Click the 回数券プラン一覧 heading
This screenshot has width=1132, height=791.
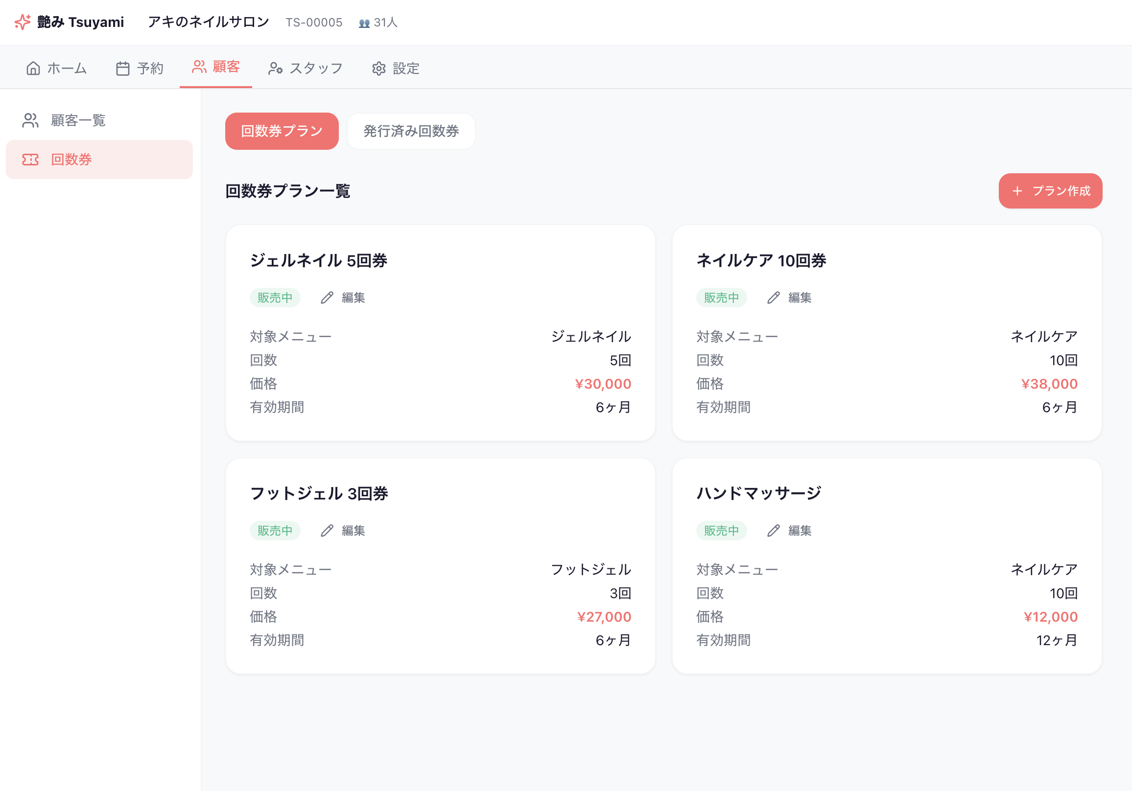point(287,191)
